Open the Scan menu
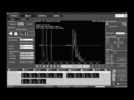The width and height of the screenshot is (134, 100). [x=28, y=16]
